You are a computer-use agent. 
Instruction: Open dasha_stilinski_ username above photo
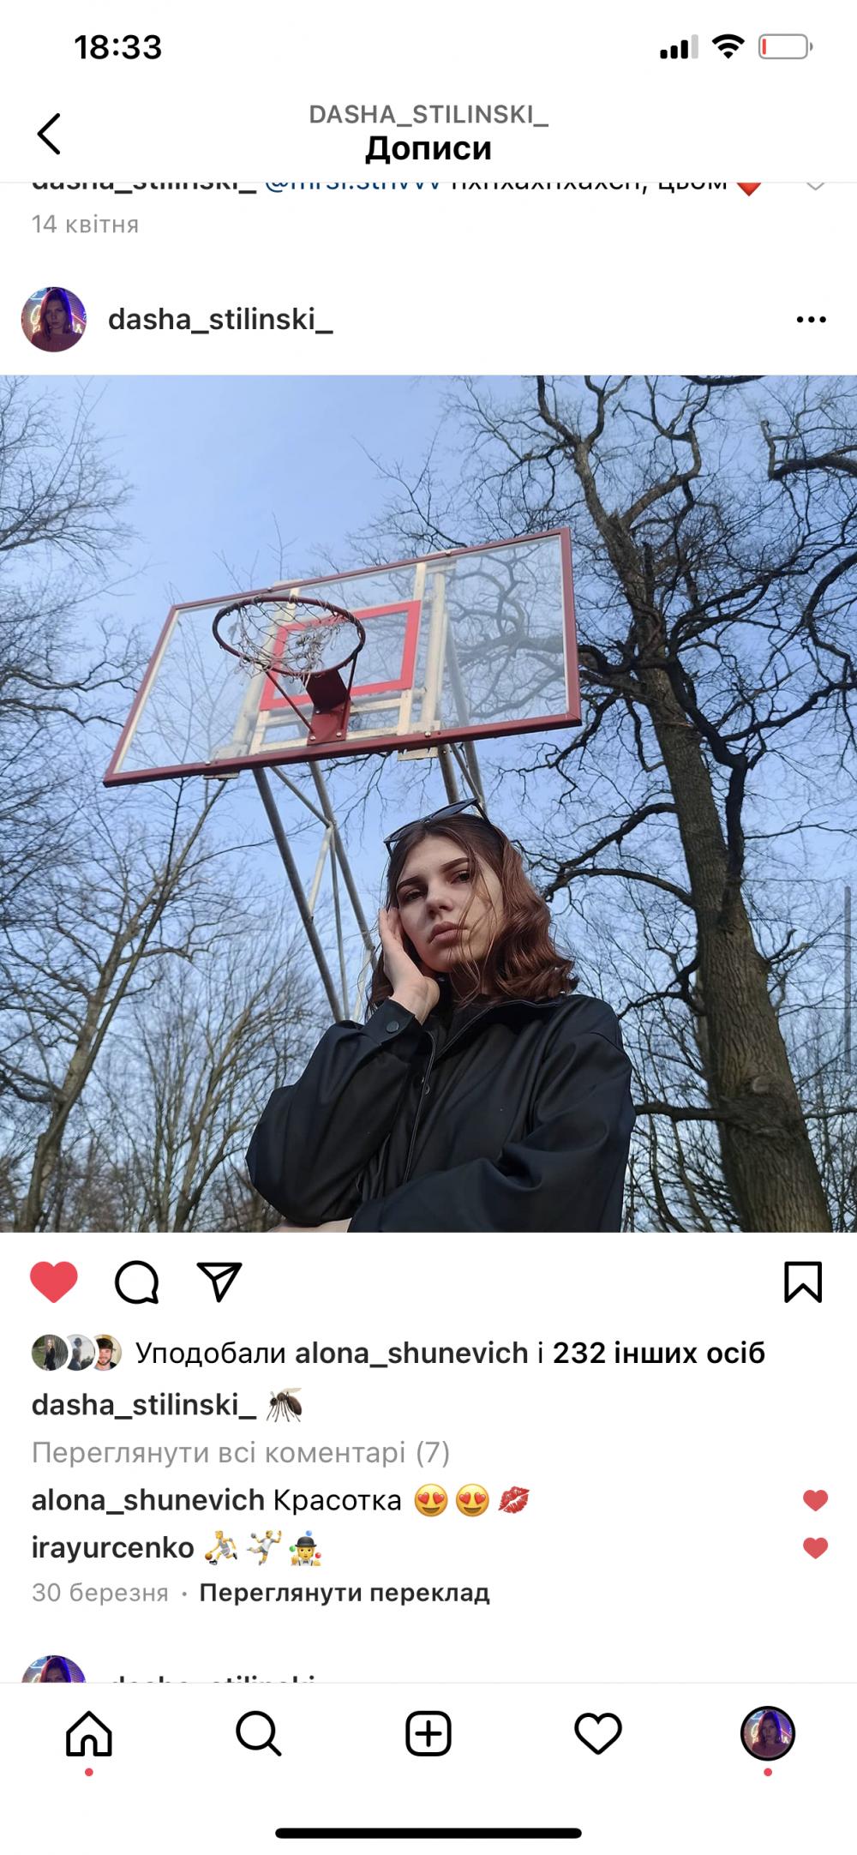[x=220, y=320]
